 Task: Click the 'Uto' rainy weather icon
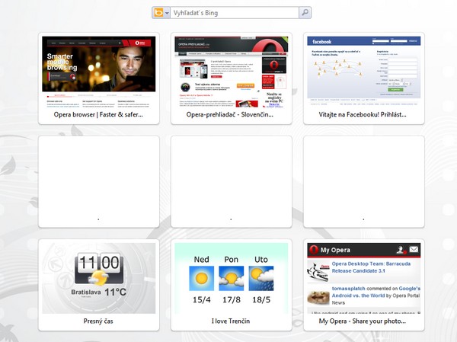(x=261, y=278)
